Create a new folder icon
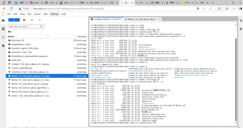The height and width of the screenshot is (128, 243). coord(24,20)
